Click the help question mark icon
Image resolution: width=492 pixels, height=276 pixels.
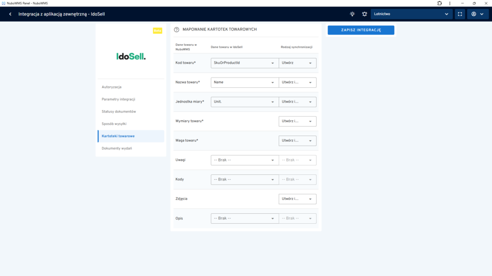(x=176, y=30)
